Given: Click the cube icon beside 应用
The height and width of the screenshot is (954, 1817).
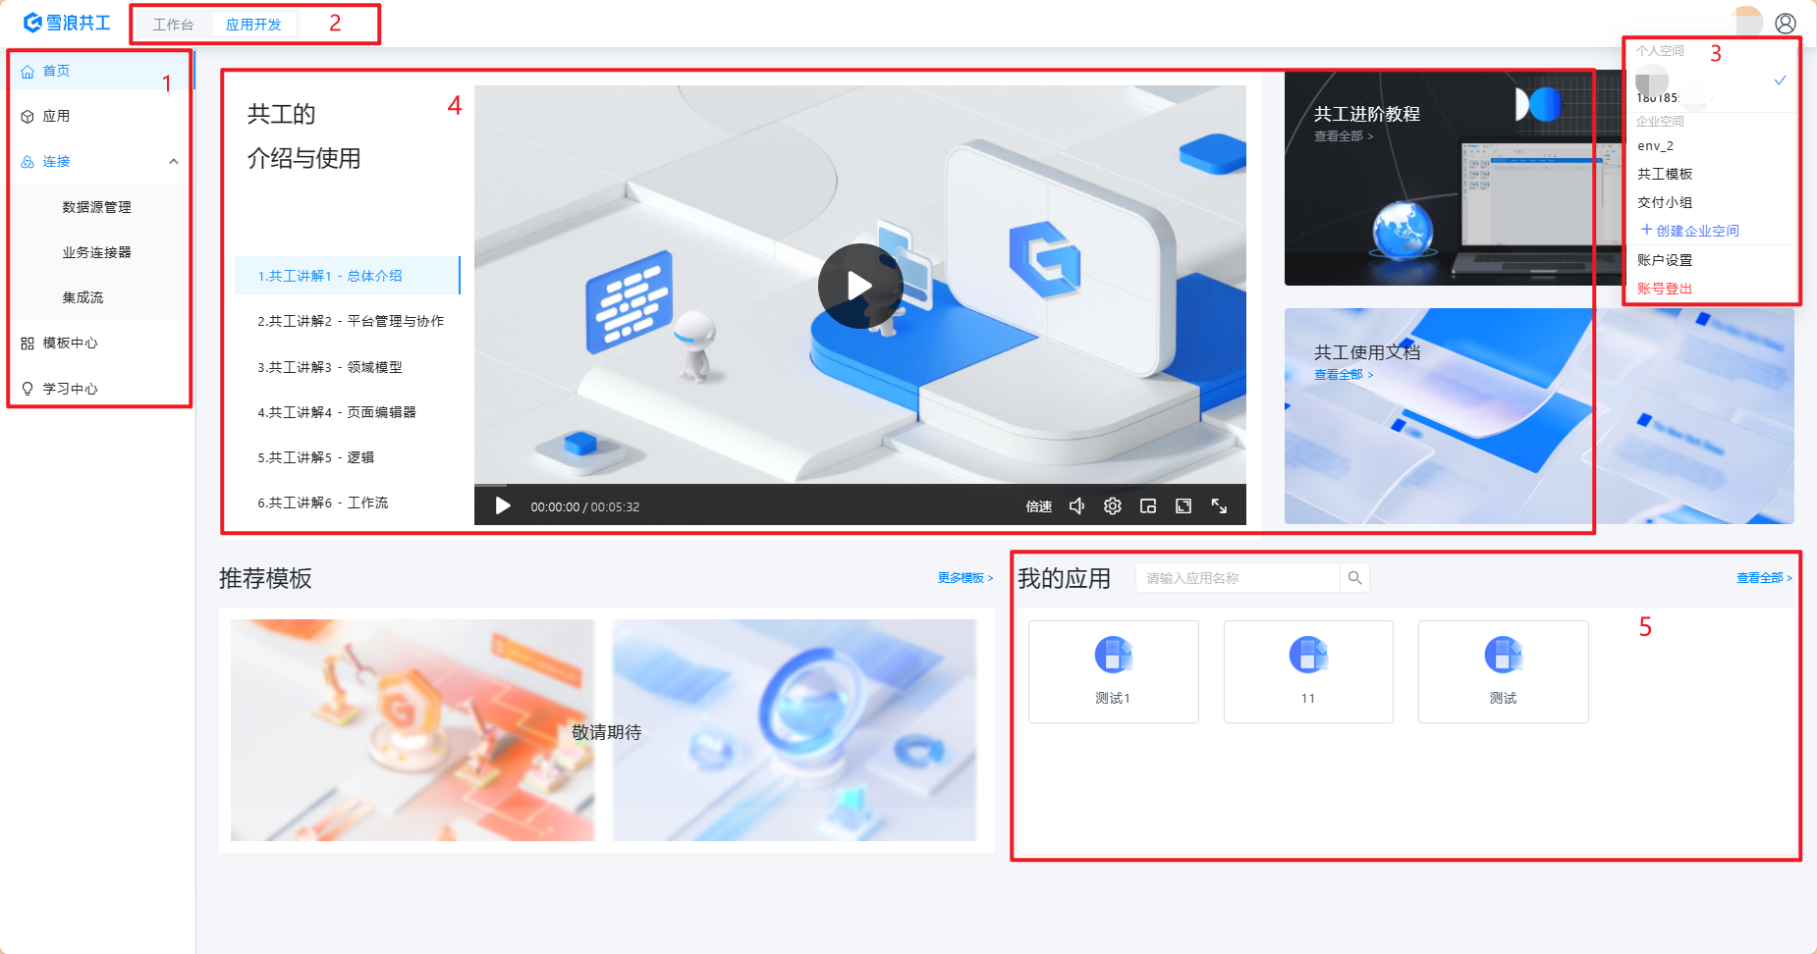Looking at the screenshot, I should [28, 117].
